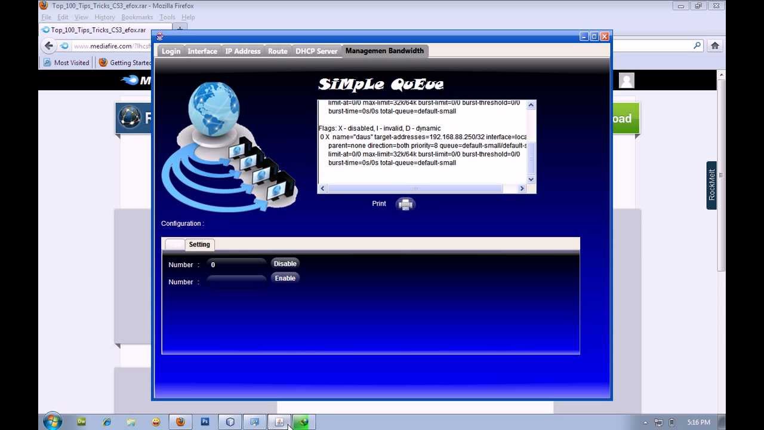764x430 pixels.
Task: Open the Firefox History menu
Action: pos(104,17)
